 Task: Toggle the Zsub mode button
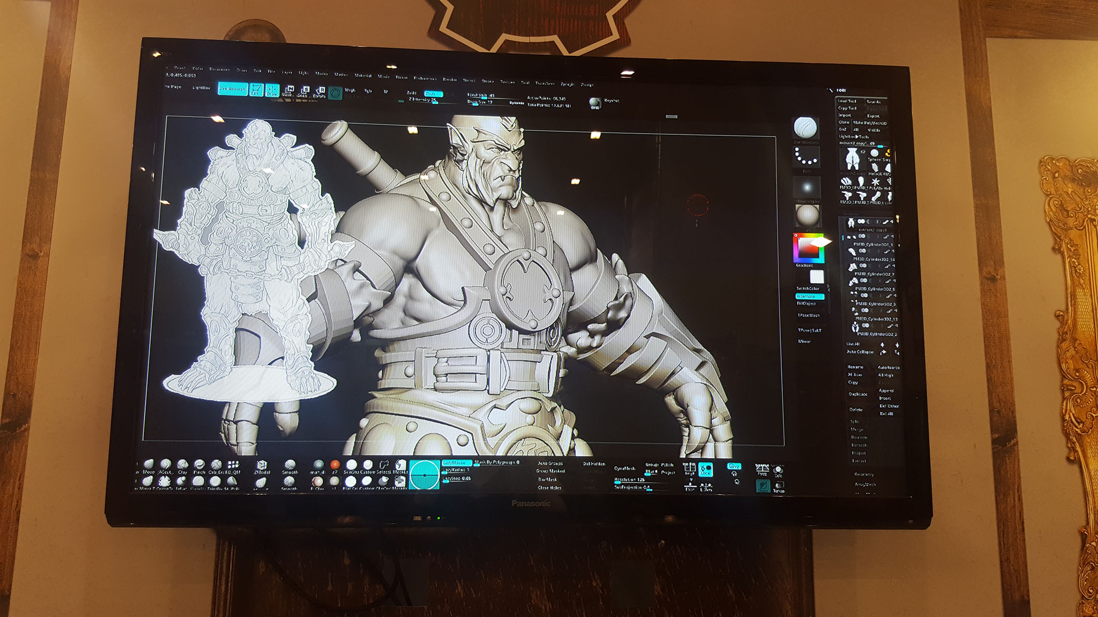[433, 93]
